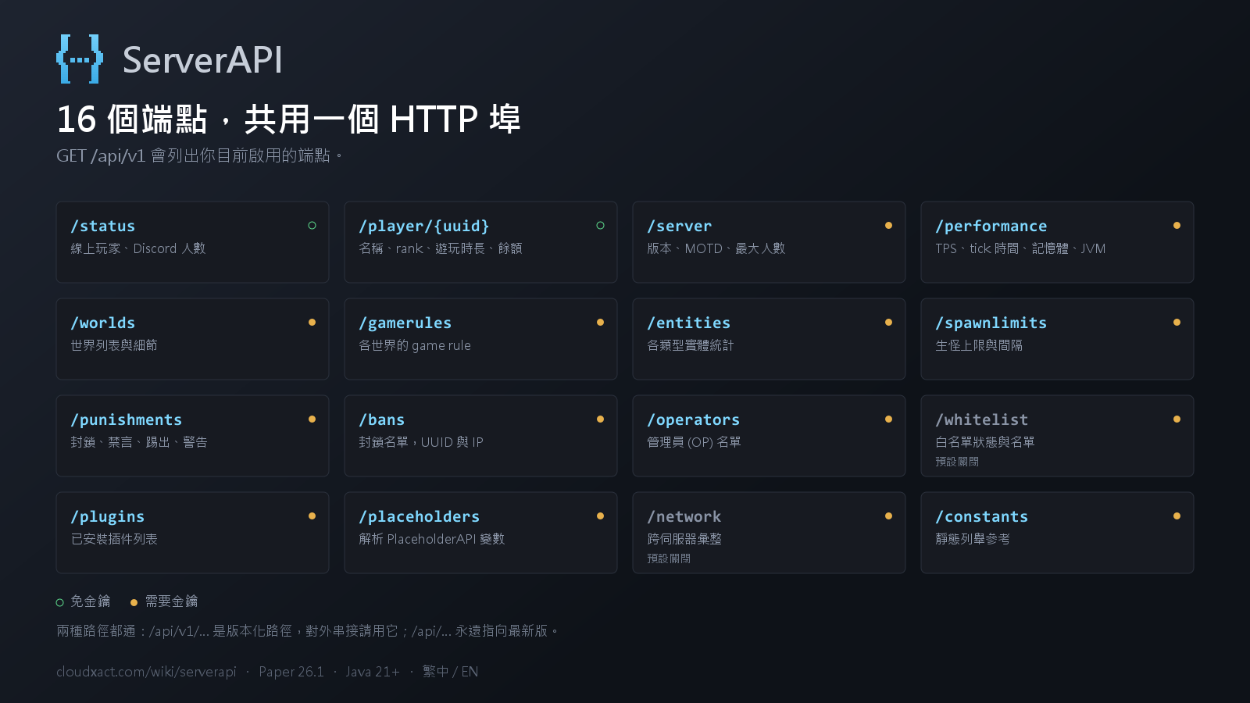Click the '靜態列舉參考' description
This screenshot has width=1250, height=703.
click(973, 539)
